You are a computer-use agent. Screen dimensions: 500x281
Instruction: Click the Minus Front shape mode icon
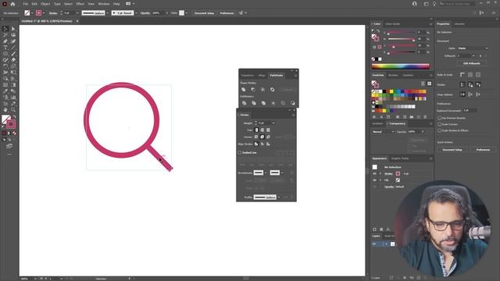(253, 90)
